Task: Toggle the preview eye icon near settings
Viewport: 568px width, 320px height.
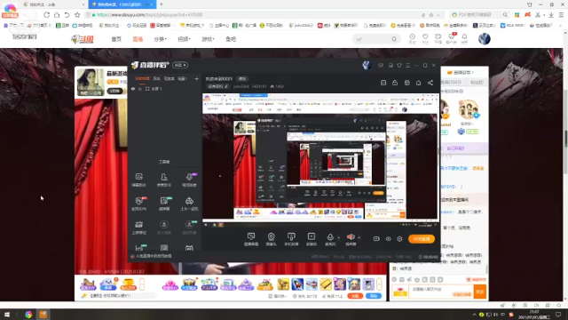Action: (389, 239)
